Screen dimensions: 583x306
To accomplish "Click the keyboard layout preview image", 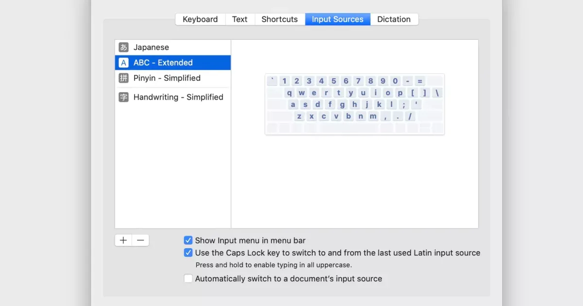I will pyautogui.click(x=355, y=104).
